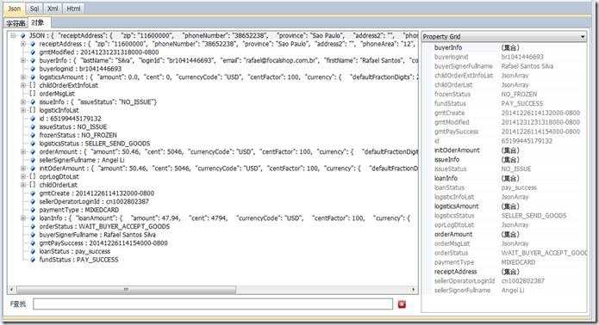Expand the orderAmount tree node
The image size is (599, 325).
(23, 152)
